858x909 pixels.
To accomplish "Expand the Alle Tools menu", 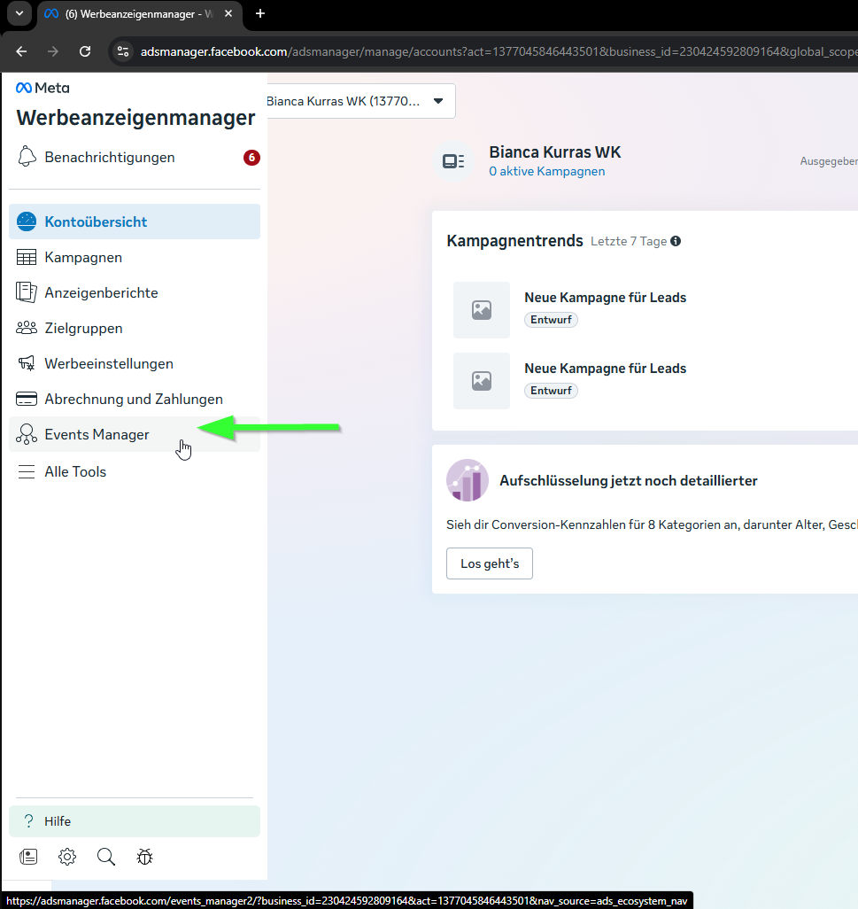I will point(135,472).
